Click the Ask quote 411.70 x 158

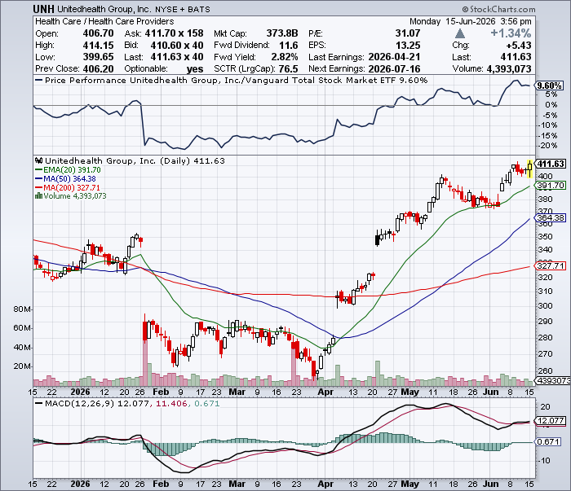pos(174,33)
